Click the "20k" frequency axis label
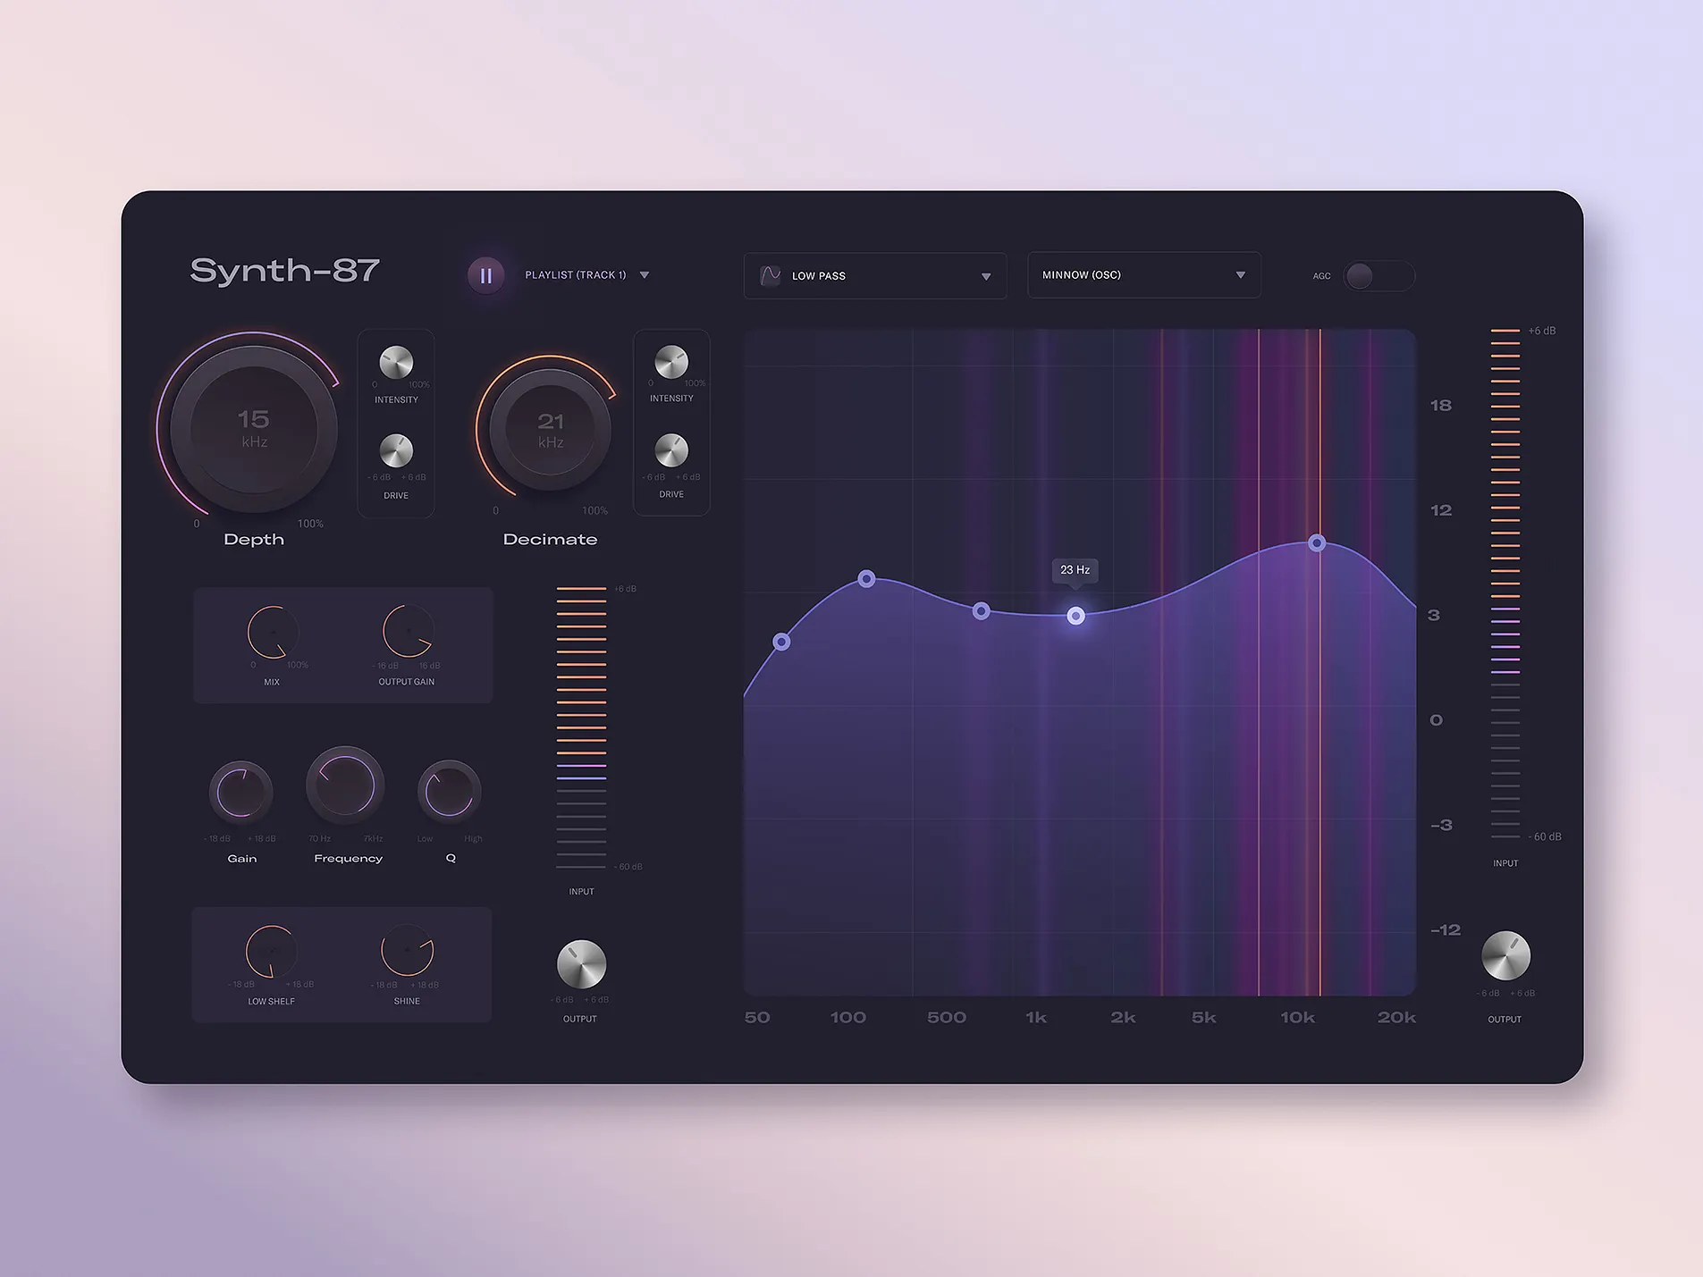Viewport: 1703px width, 1277px height. [1396, 1017]
